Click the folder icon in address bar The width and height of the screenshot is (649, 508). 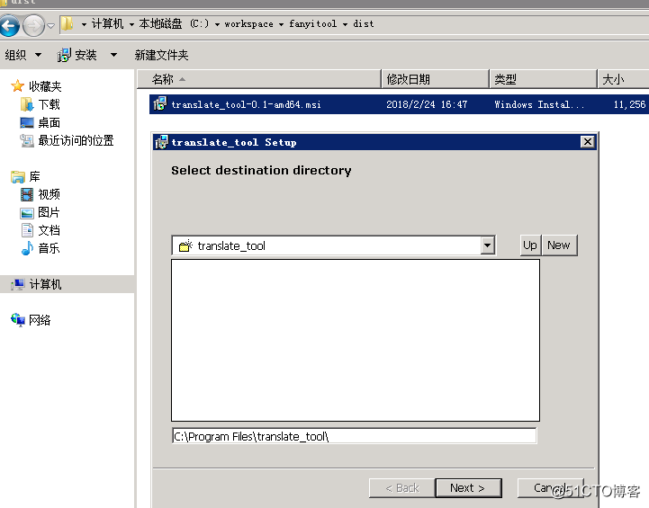(x=67, y=24)
